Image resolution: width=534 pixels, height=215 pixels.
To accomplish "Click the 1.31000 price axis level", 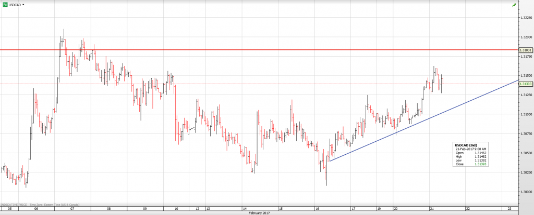I will pos(526,114).
